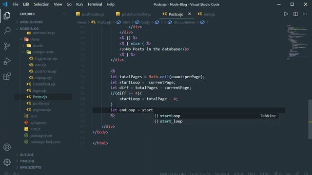Open the View menu

(x=58, y=4)
